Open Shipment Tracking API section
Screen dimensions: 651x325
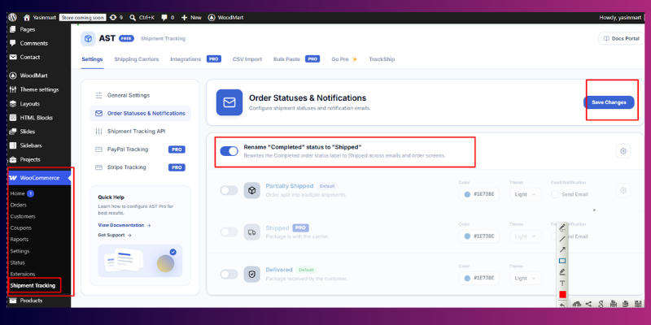[140, 132]
